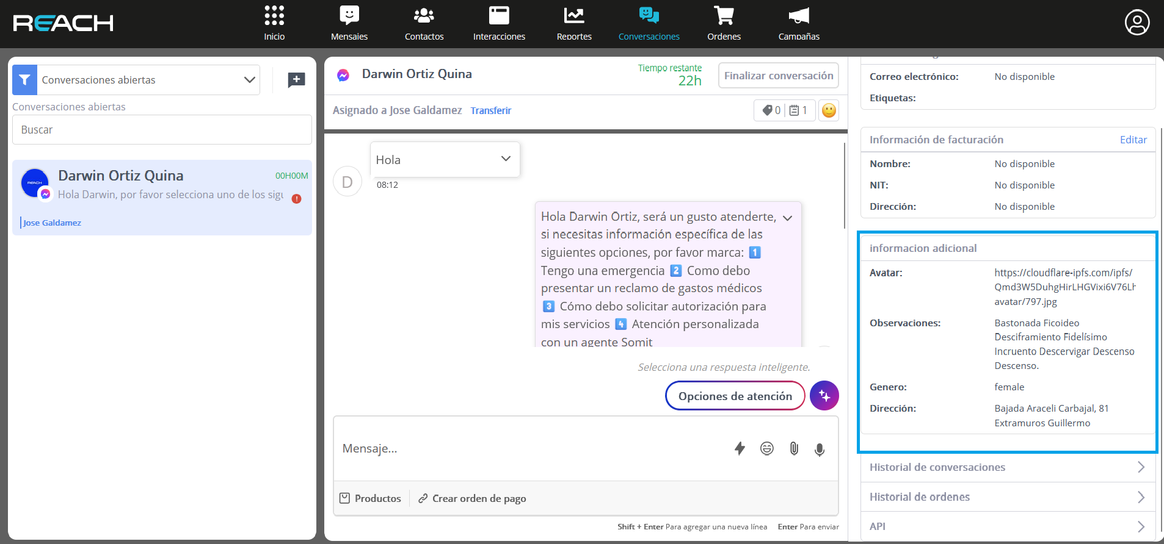Expand Historial de ordenes
The image size is (1164, 544).
(x=1008, y=497)
